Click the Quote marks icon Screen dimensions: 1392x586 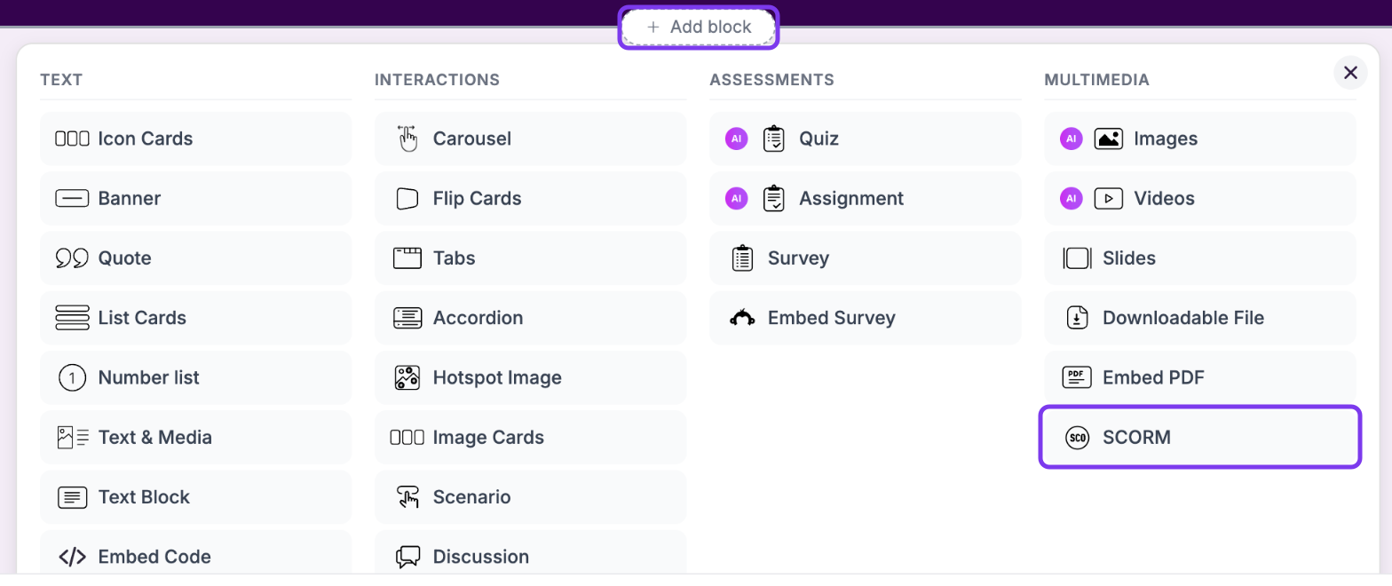(x=72, y=258)
